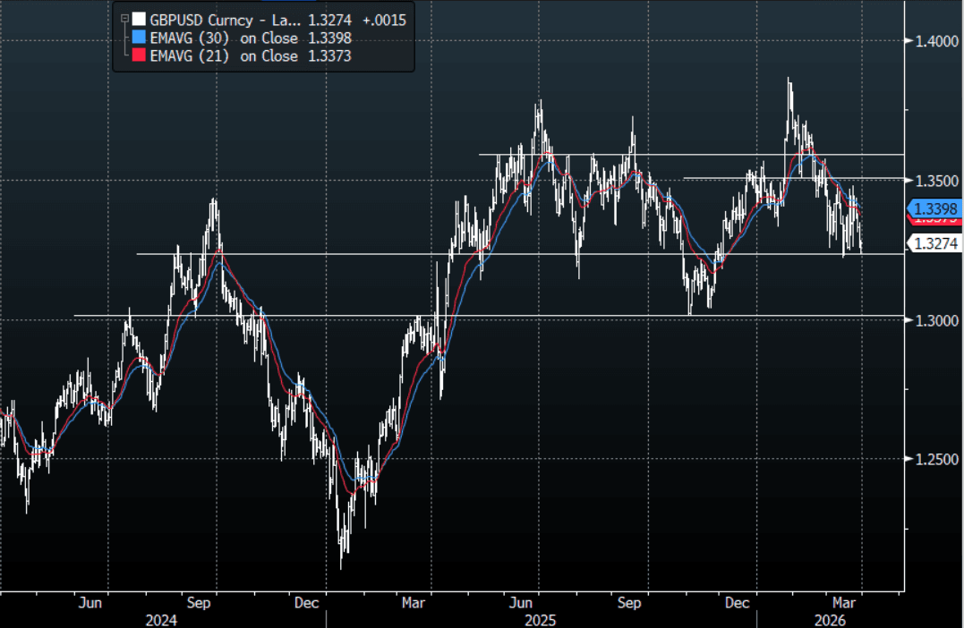The height and width of the screenshot is (628, 964).
Task: Click the white 1.3274 last price tag
Action: click(935, 242)
